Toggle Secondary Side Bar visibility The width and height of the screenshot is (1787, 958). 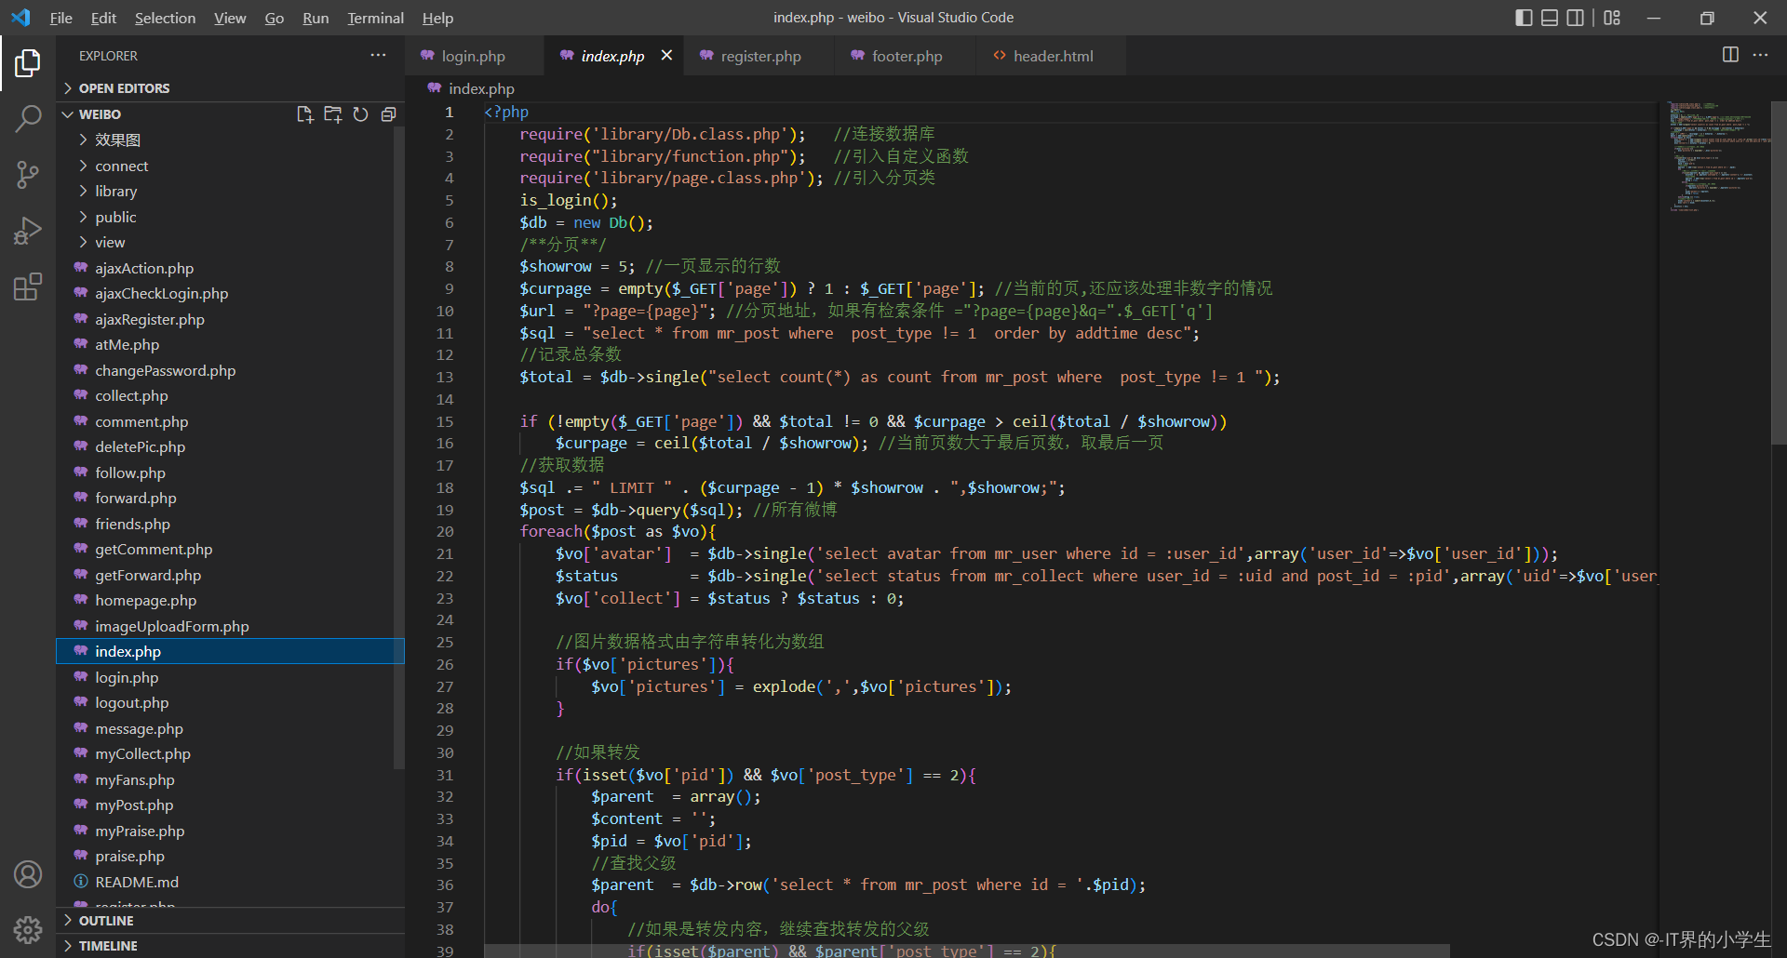(x=1575, y=18)
